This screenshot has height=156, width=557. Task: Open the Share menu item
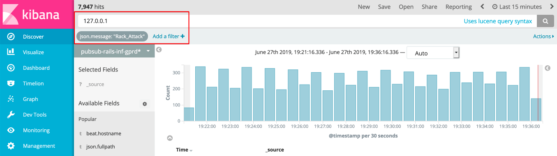pyautogui.click(x=429, y=7)
